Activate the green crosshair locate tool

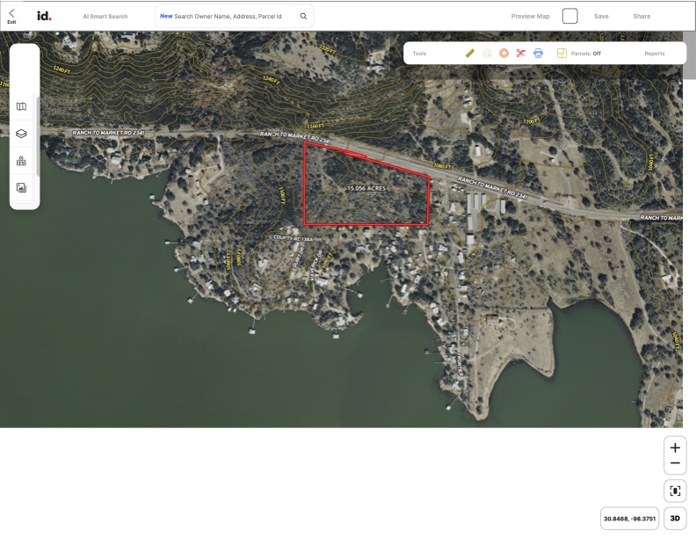[x=487, y=54]
